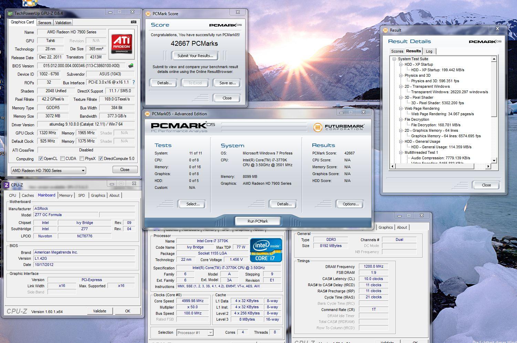Click the 42667 PCMarks score text
Viewport: 517px width, 343px height.
pos(194,44)
